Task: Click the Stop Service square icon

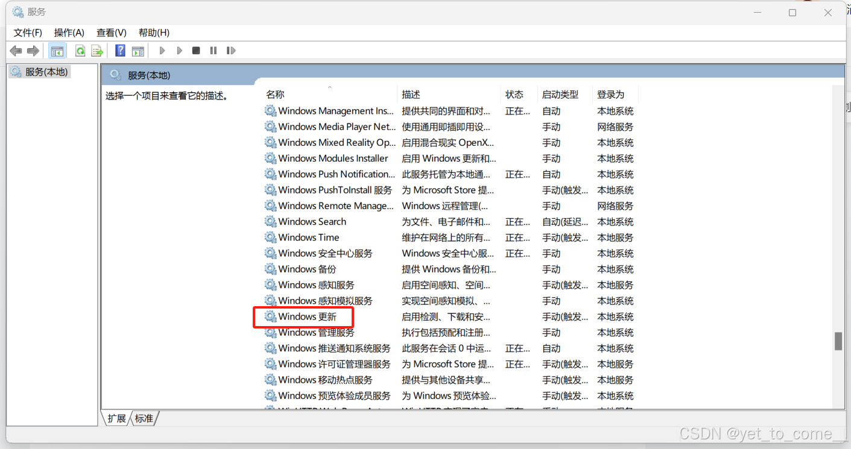Action: [196, 51]
